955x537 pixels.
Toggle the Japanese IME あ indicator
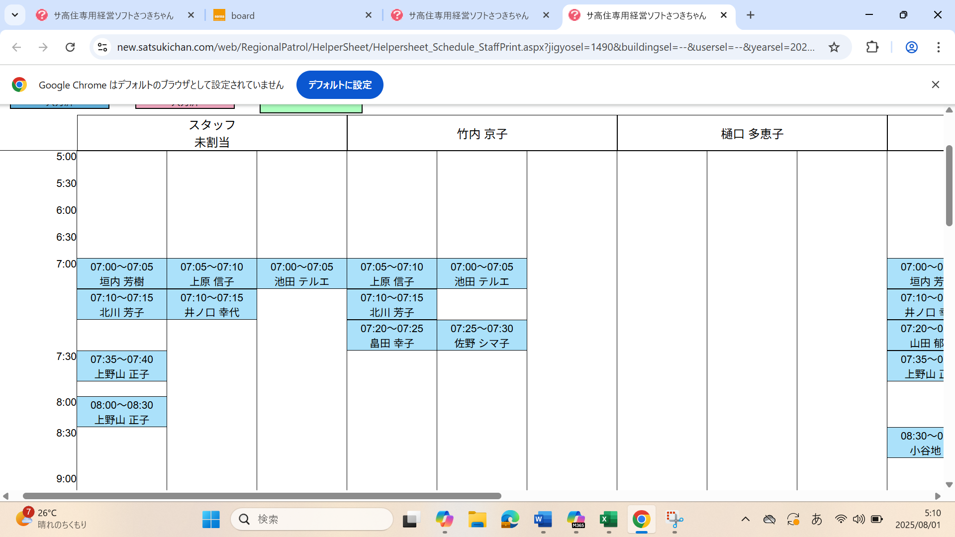click(x=816, y=520)
